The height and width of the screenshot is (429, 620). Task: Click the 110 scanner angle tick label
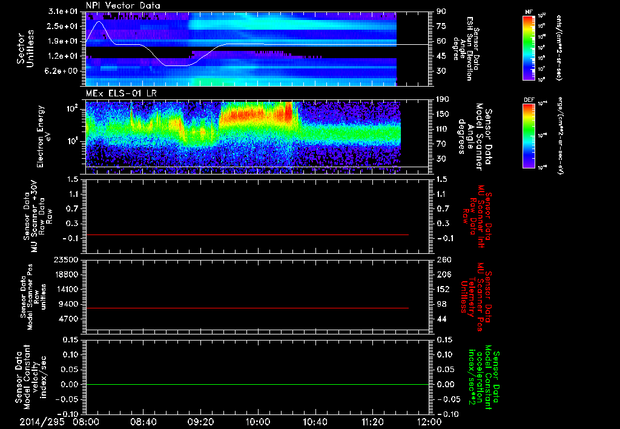pyautogui.click(x=443, y=129)
